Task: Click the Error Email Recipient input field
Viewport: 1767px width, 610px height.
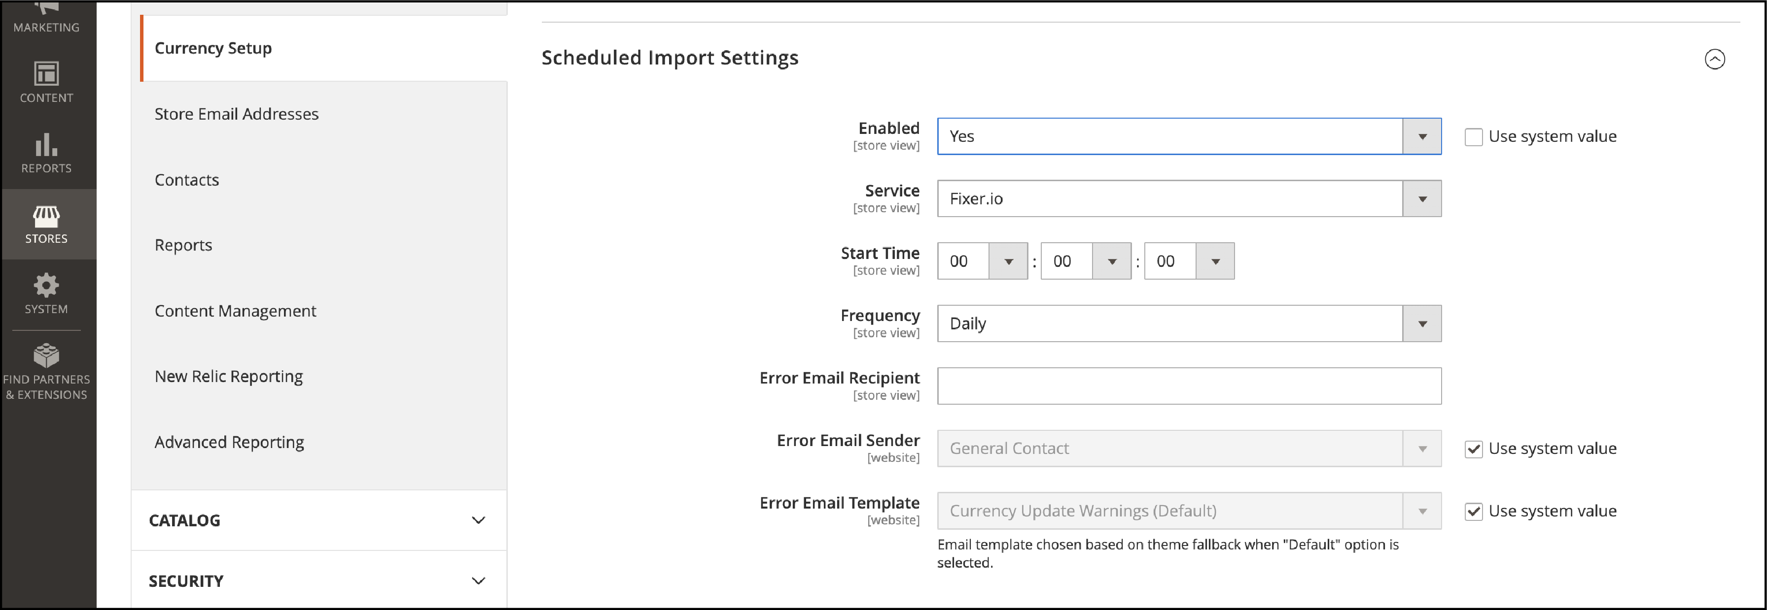Action: pyautogui.click(x=1190, y=385)
